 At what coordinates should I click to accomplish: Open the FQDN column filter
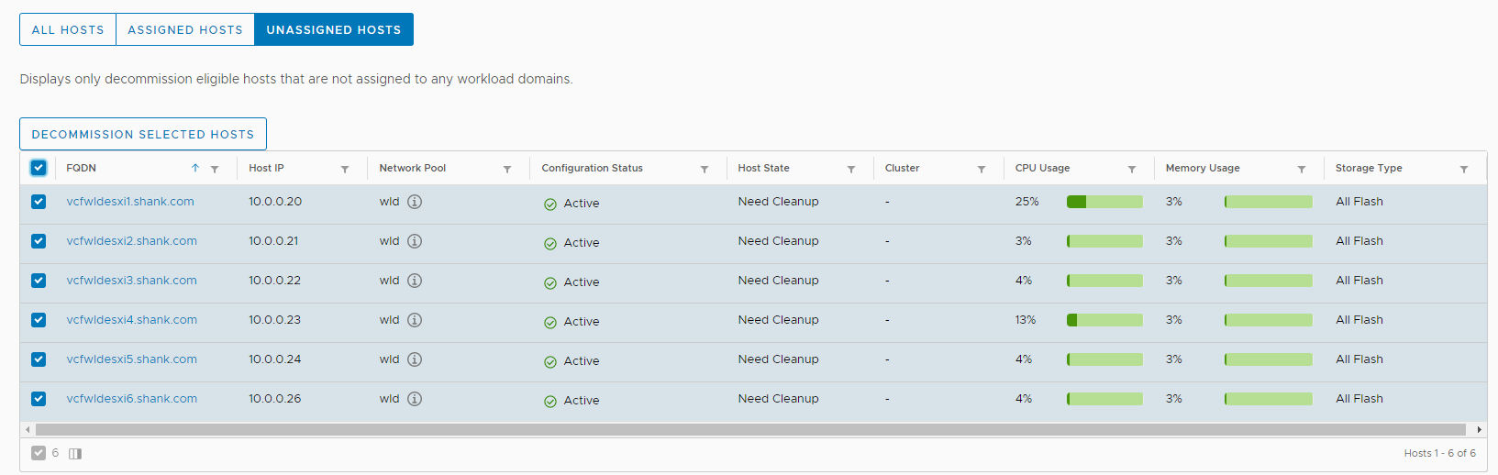click(x=215, y=170)
